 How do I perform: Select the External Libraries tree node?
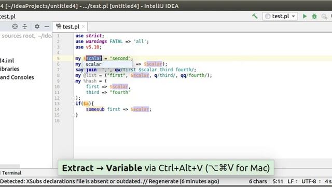coord(10,69)
